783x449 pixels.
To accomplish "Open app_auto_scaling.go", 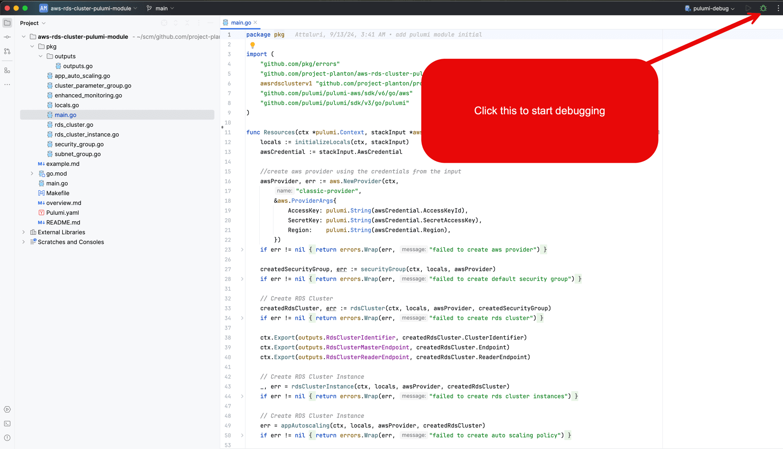I will click(82, 76).
